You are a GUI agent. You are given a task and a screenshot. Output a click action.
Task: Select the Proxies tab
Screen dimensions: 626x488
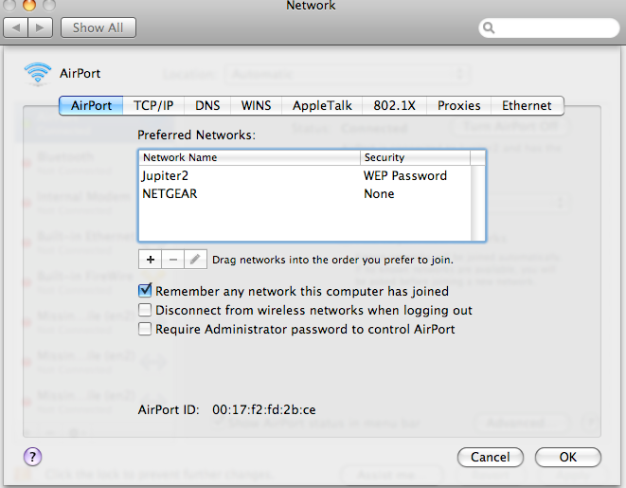point(459,106)
